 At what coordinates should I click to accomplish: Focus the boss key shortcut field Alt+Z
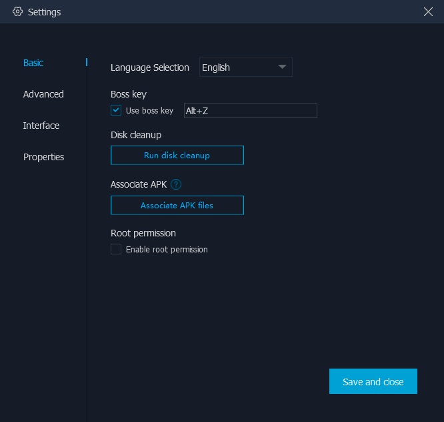250,111
